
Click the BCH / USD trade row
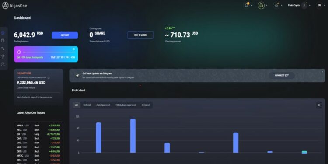click(x=38, y=160)
